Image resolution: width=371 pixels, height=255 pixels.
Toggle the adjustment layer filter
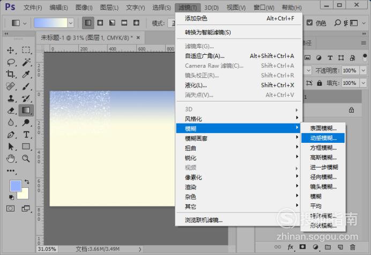click(x=318, y=57)
